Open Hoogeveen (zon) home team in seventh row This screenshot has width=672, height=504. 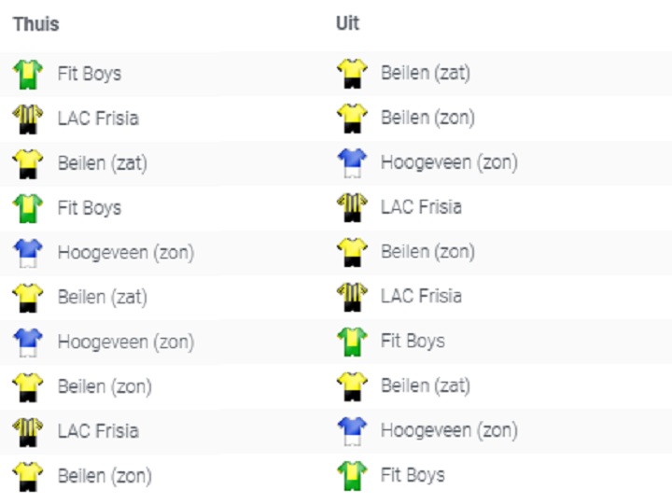click(126, 342)
